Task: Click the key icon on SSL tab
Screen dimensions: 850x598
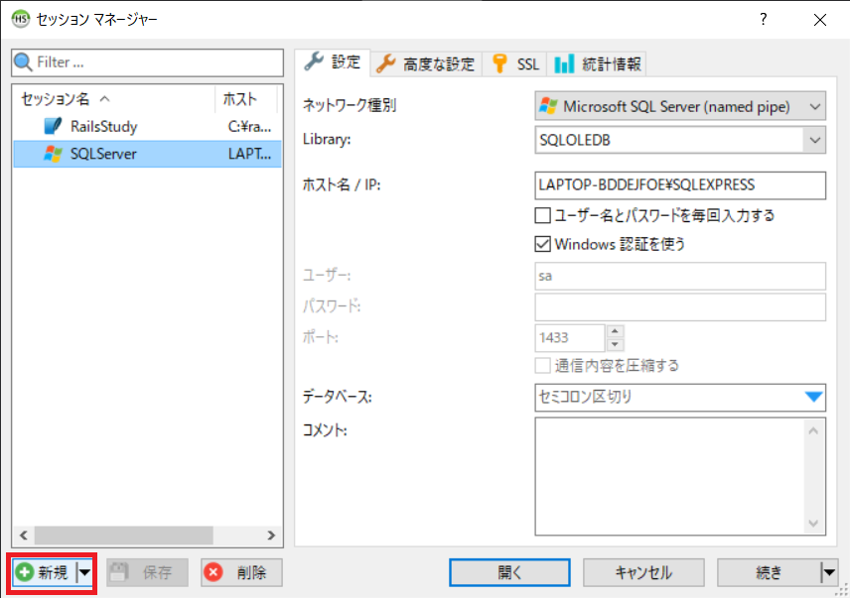Action: (499, 63)
